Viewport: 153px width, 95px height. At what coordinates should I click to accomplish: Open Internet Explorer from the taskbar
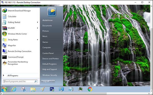(x=14, y=89)
